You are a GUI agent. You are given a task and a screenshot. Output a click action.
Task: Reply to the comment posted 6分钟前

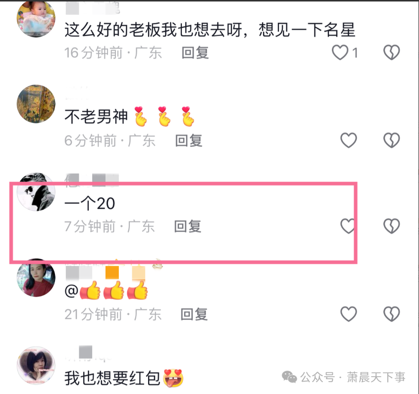tap(189, 140)
